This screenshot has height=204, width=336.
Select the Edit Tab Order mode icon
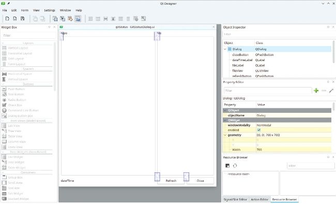tap(78, 19)
